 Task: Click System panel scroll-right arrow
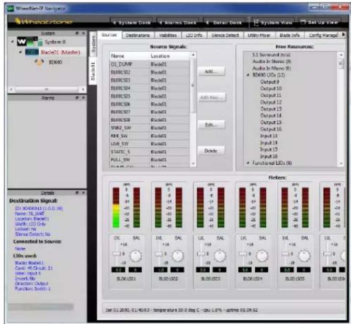click(83, 89)
